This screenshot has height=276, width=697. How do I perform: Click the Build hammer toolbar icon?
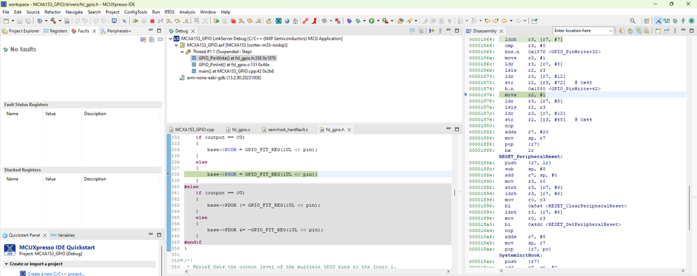click(53, 21)
